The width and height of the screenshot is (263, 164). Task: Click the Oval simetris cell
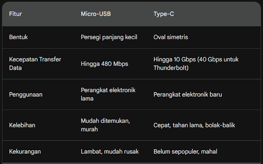(171, 37)
